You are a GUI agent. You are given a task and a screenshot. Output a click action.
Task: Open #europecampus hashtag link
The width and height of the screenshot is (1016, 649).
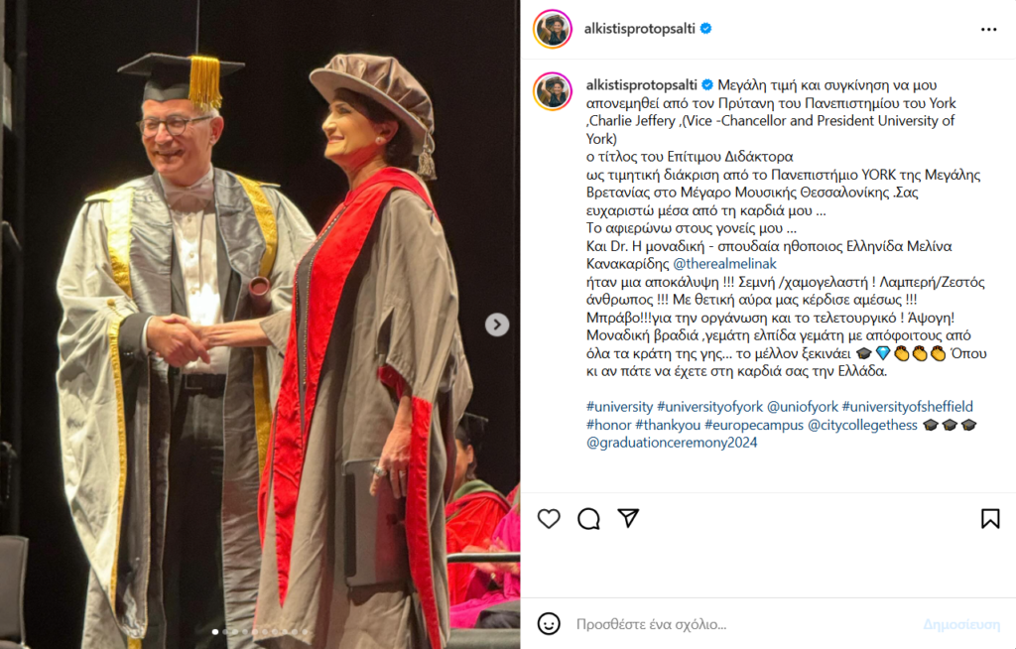(754, 425)
